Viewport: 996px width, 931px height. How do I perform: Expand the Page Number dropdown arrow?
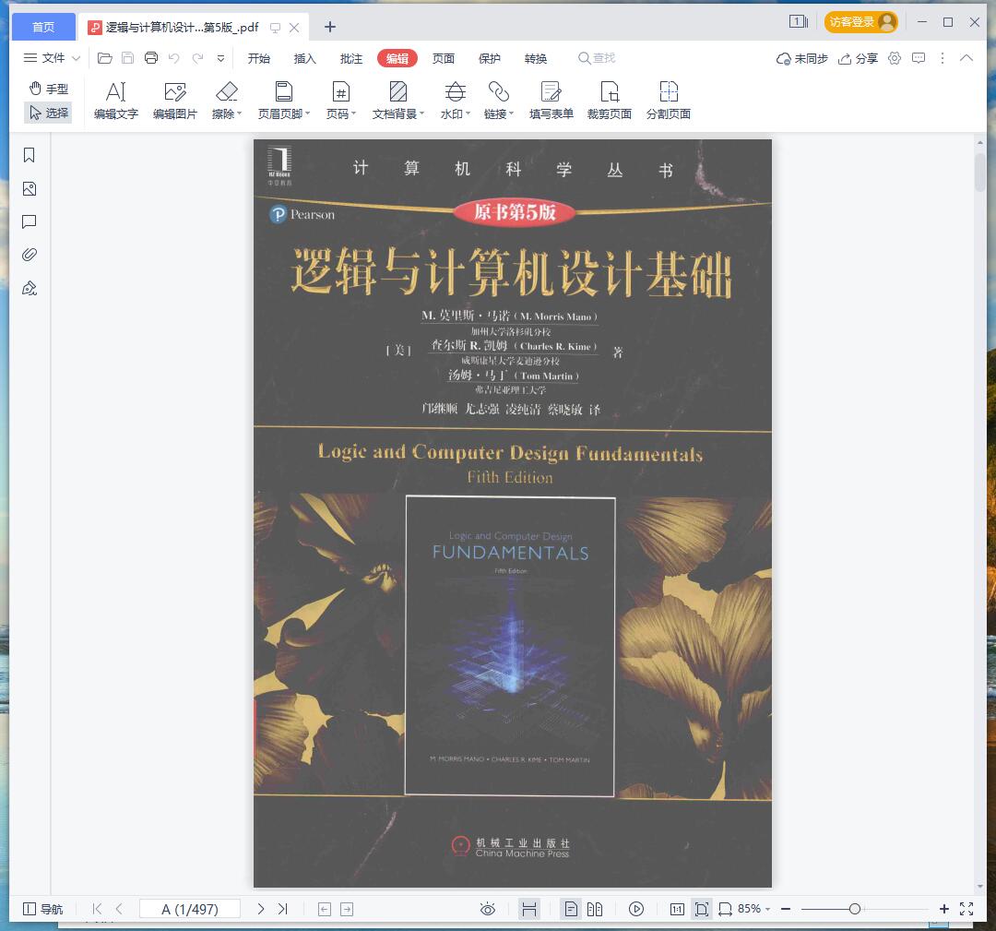354,113
